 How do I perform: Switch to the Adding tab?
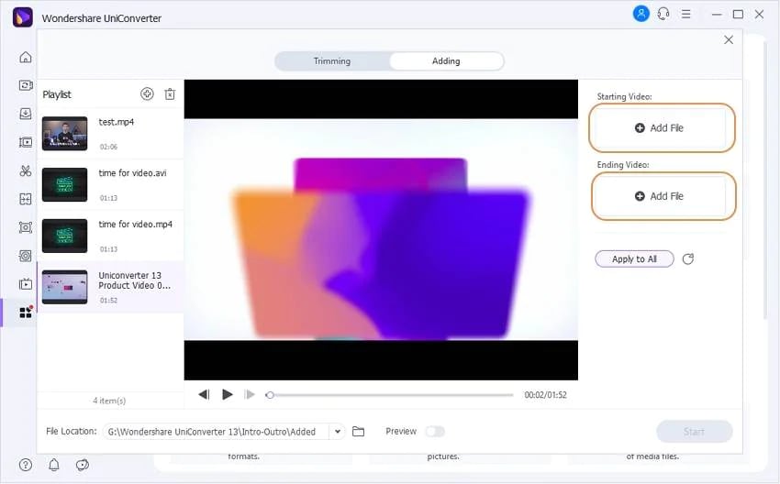(446, 61)
